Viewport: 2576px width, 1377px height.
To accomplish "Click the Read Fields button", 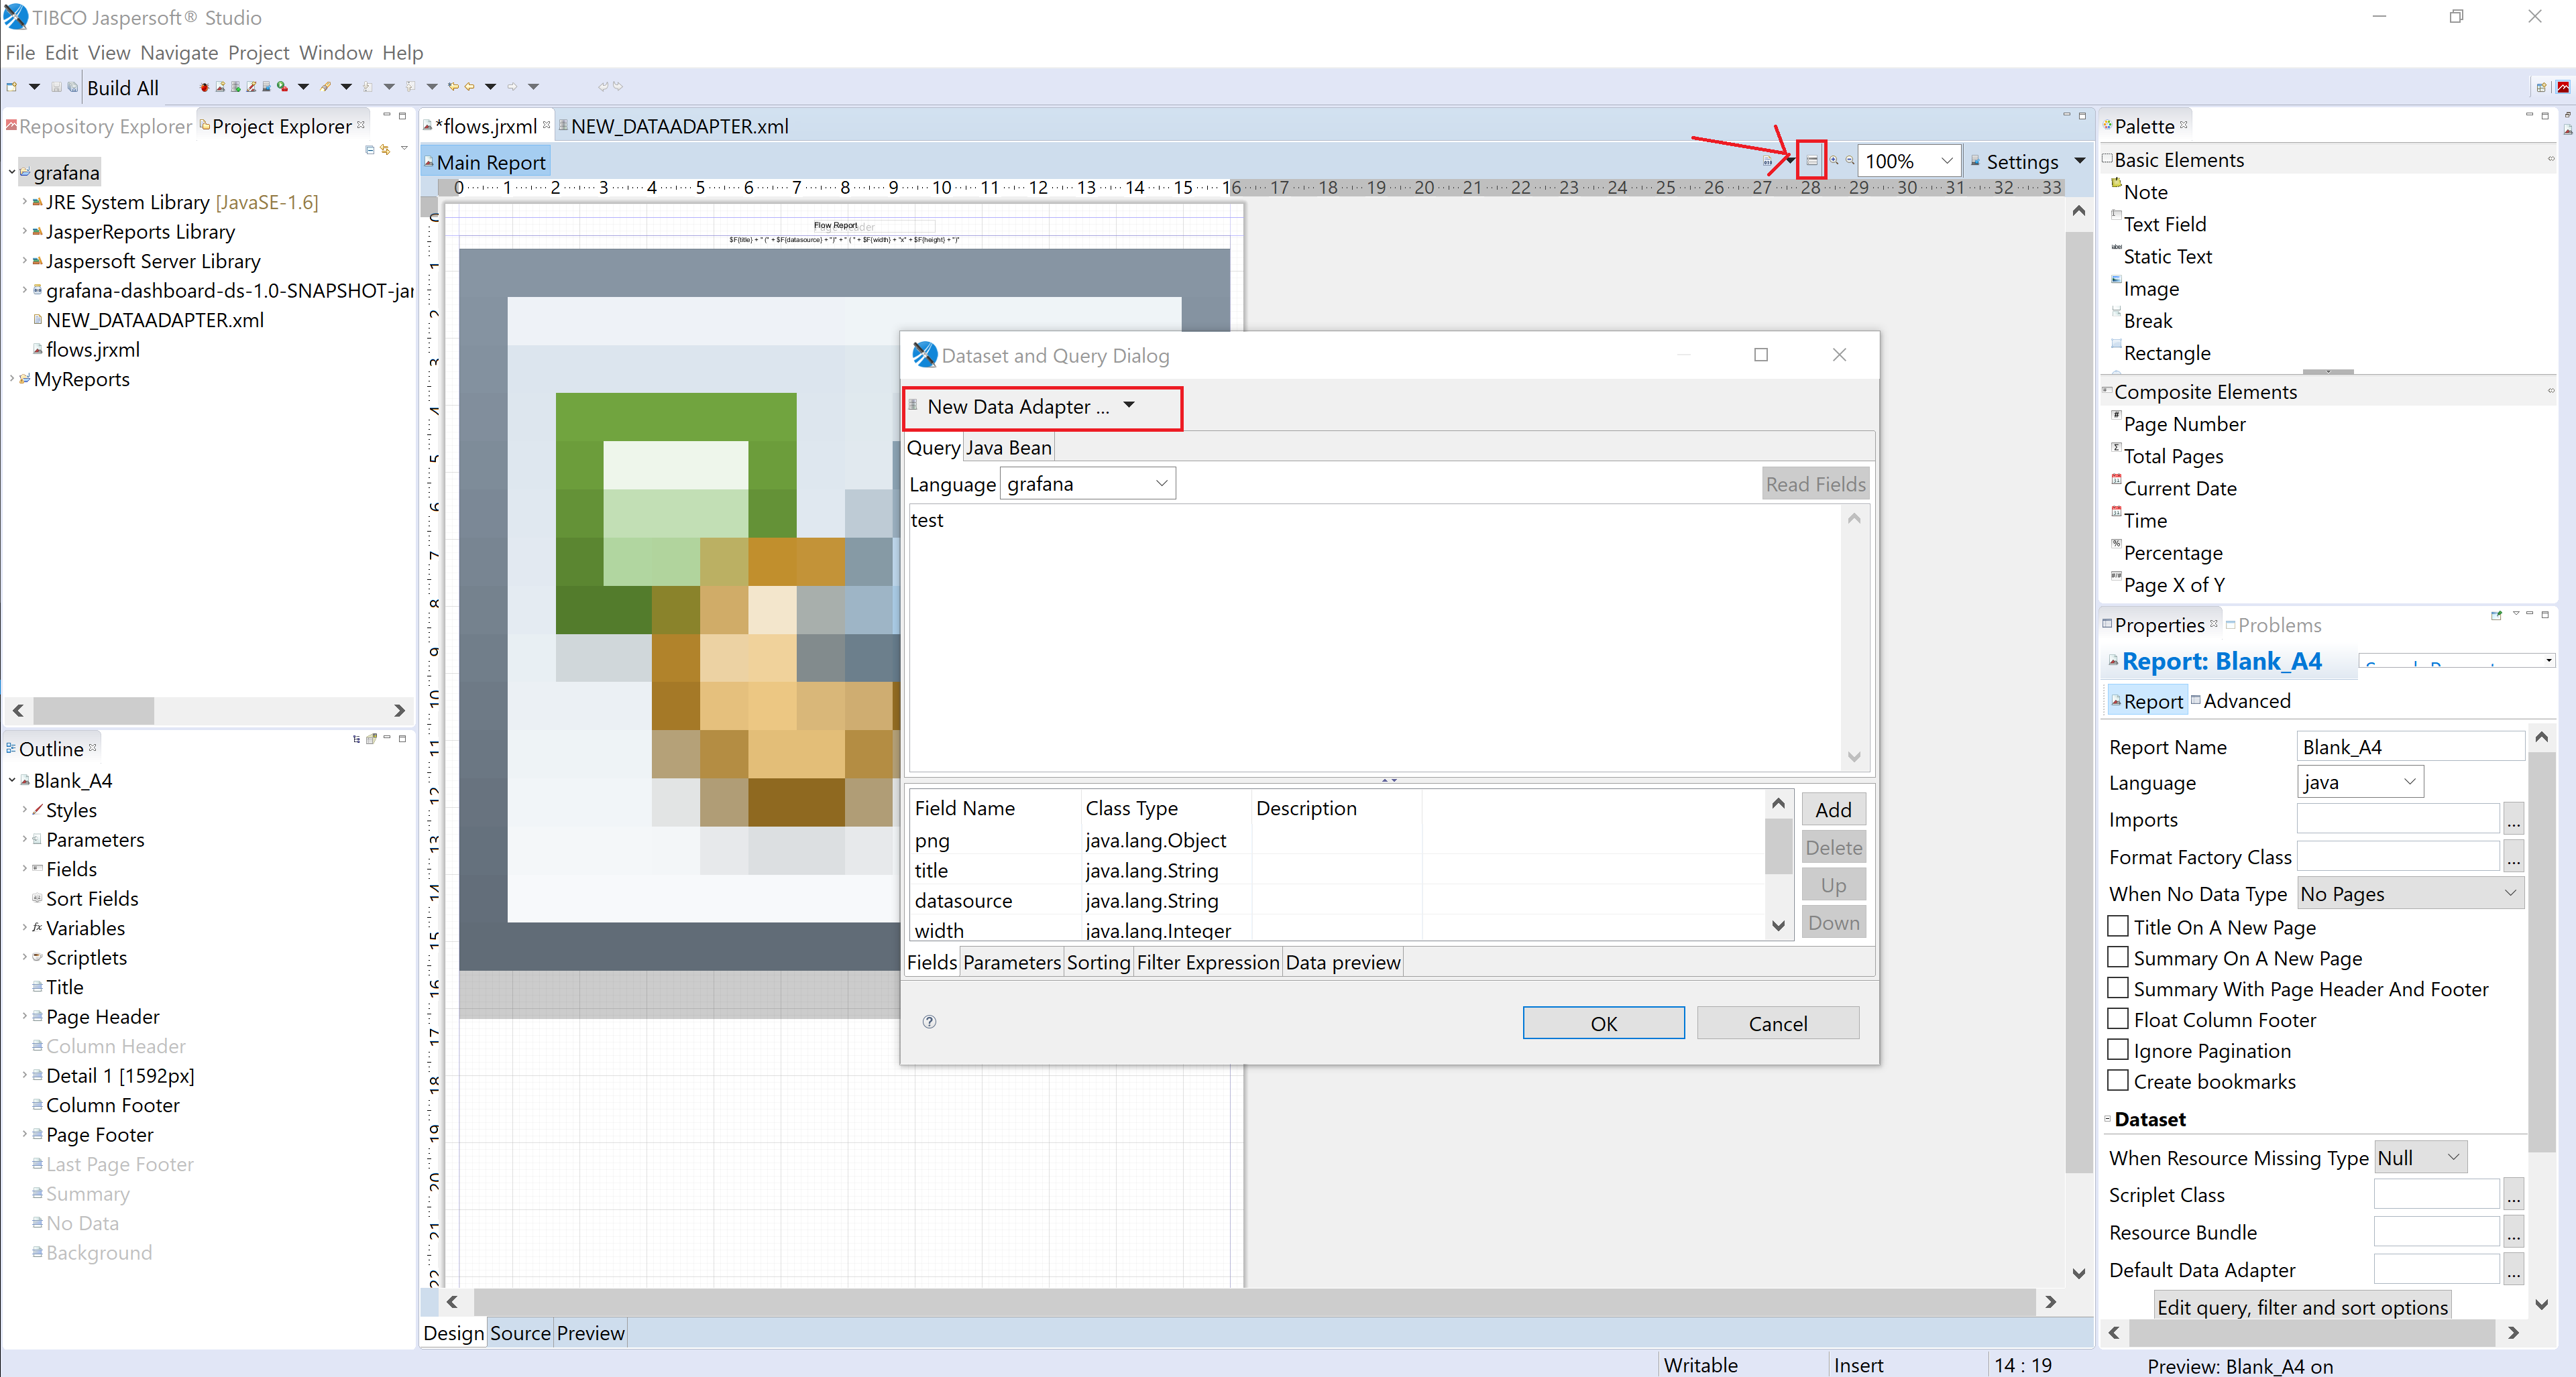I will click(x=1815, y=485).
